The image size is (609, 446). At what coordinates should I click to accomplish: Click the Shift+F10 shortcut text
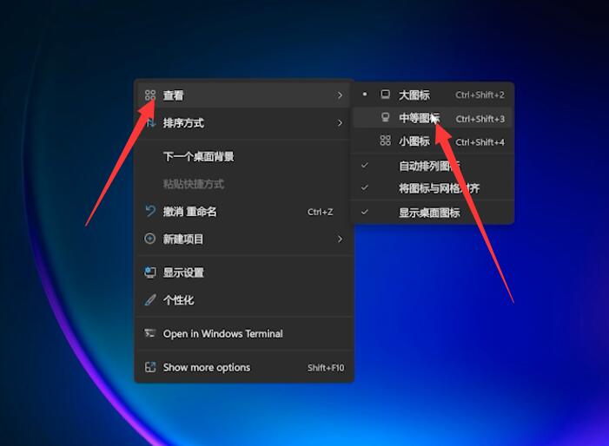coord(326,367)
